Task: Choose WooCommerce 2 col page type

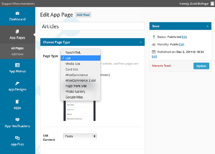Action: click(x=81, y=81)
